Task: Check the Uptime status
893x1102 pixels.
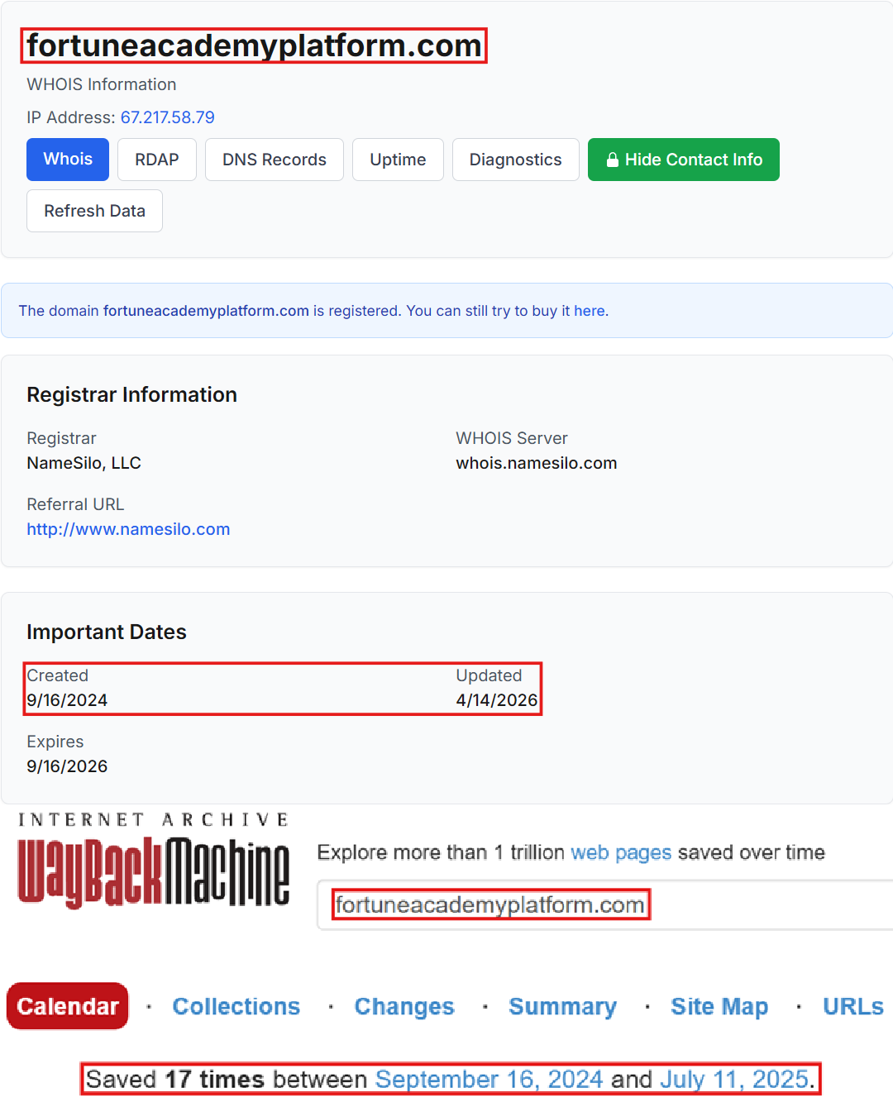Action: pyautogui.click(x=398, y=159)
